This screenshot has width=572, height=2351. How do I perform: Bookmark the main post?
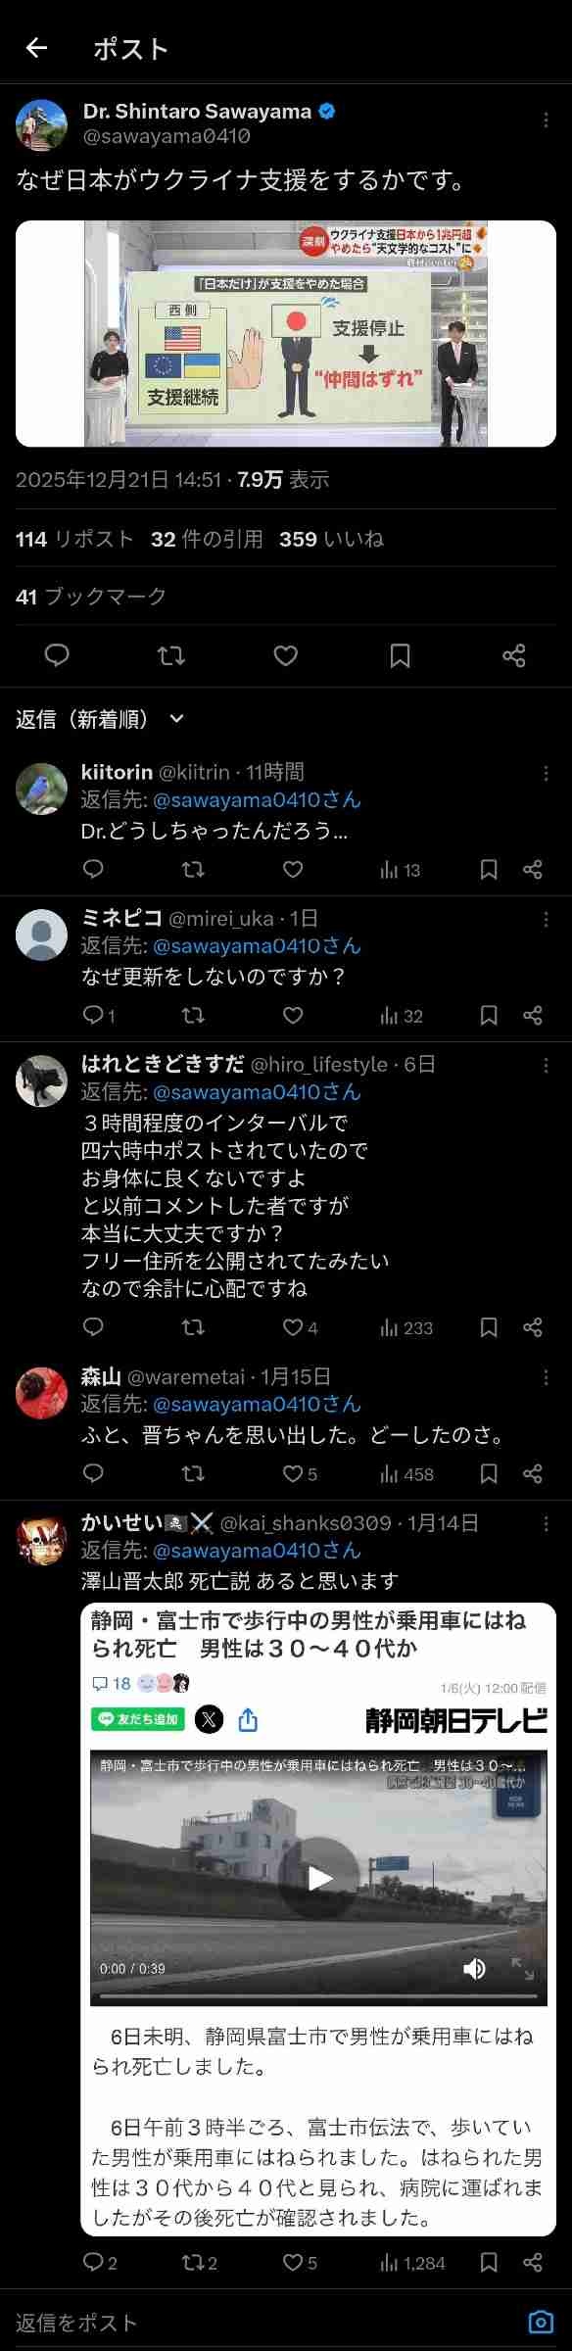[400, 657]
